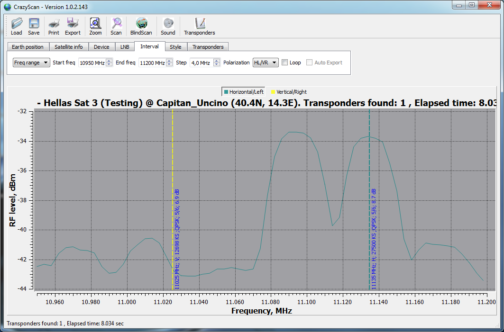Open the Style tab
504x332 pixels.
click(175, 47)
